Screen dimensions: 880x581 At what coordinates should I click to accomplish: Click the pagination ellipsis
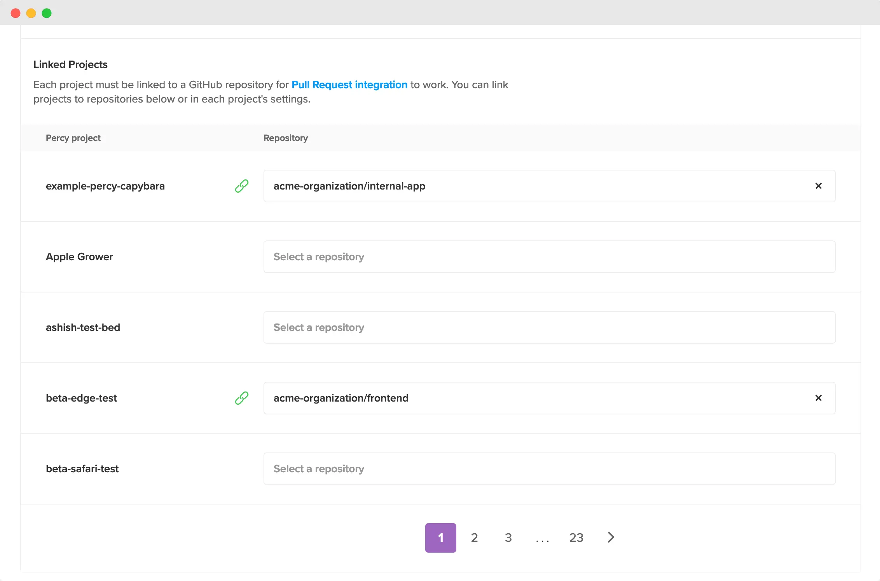pyautogui.click(x=542, y=538)
